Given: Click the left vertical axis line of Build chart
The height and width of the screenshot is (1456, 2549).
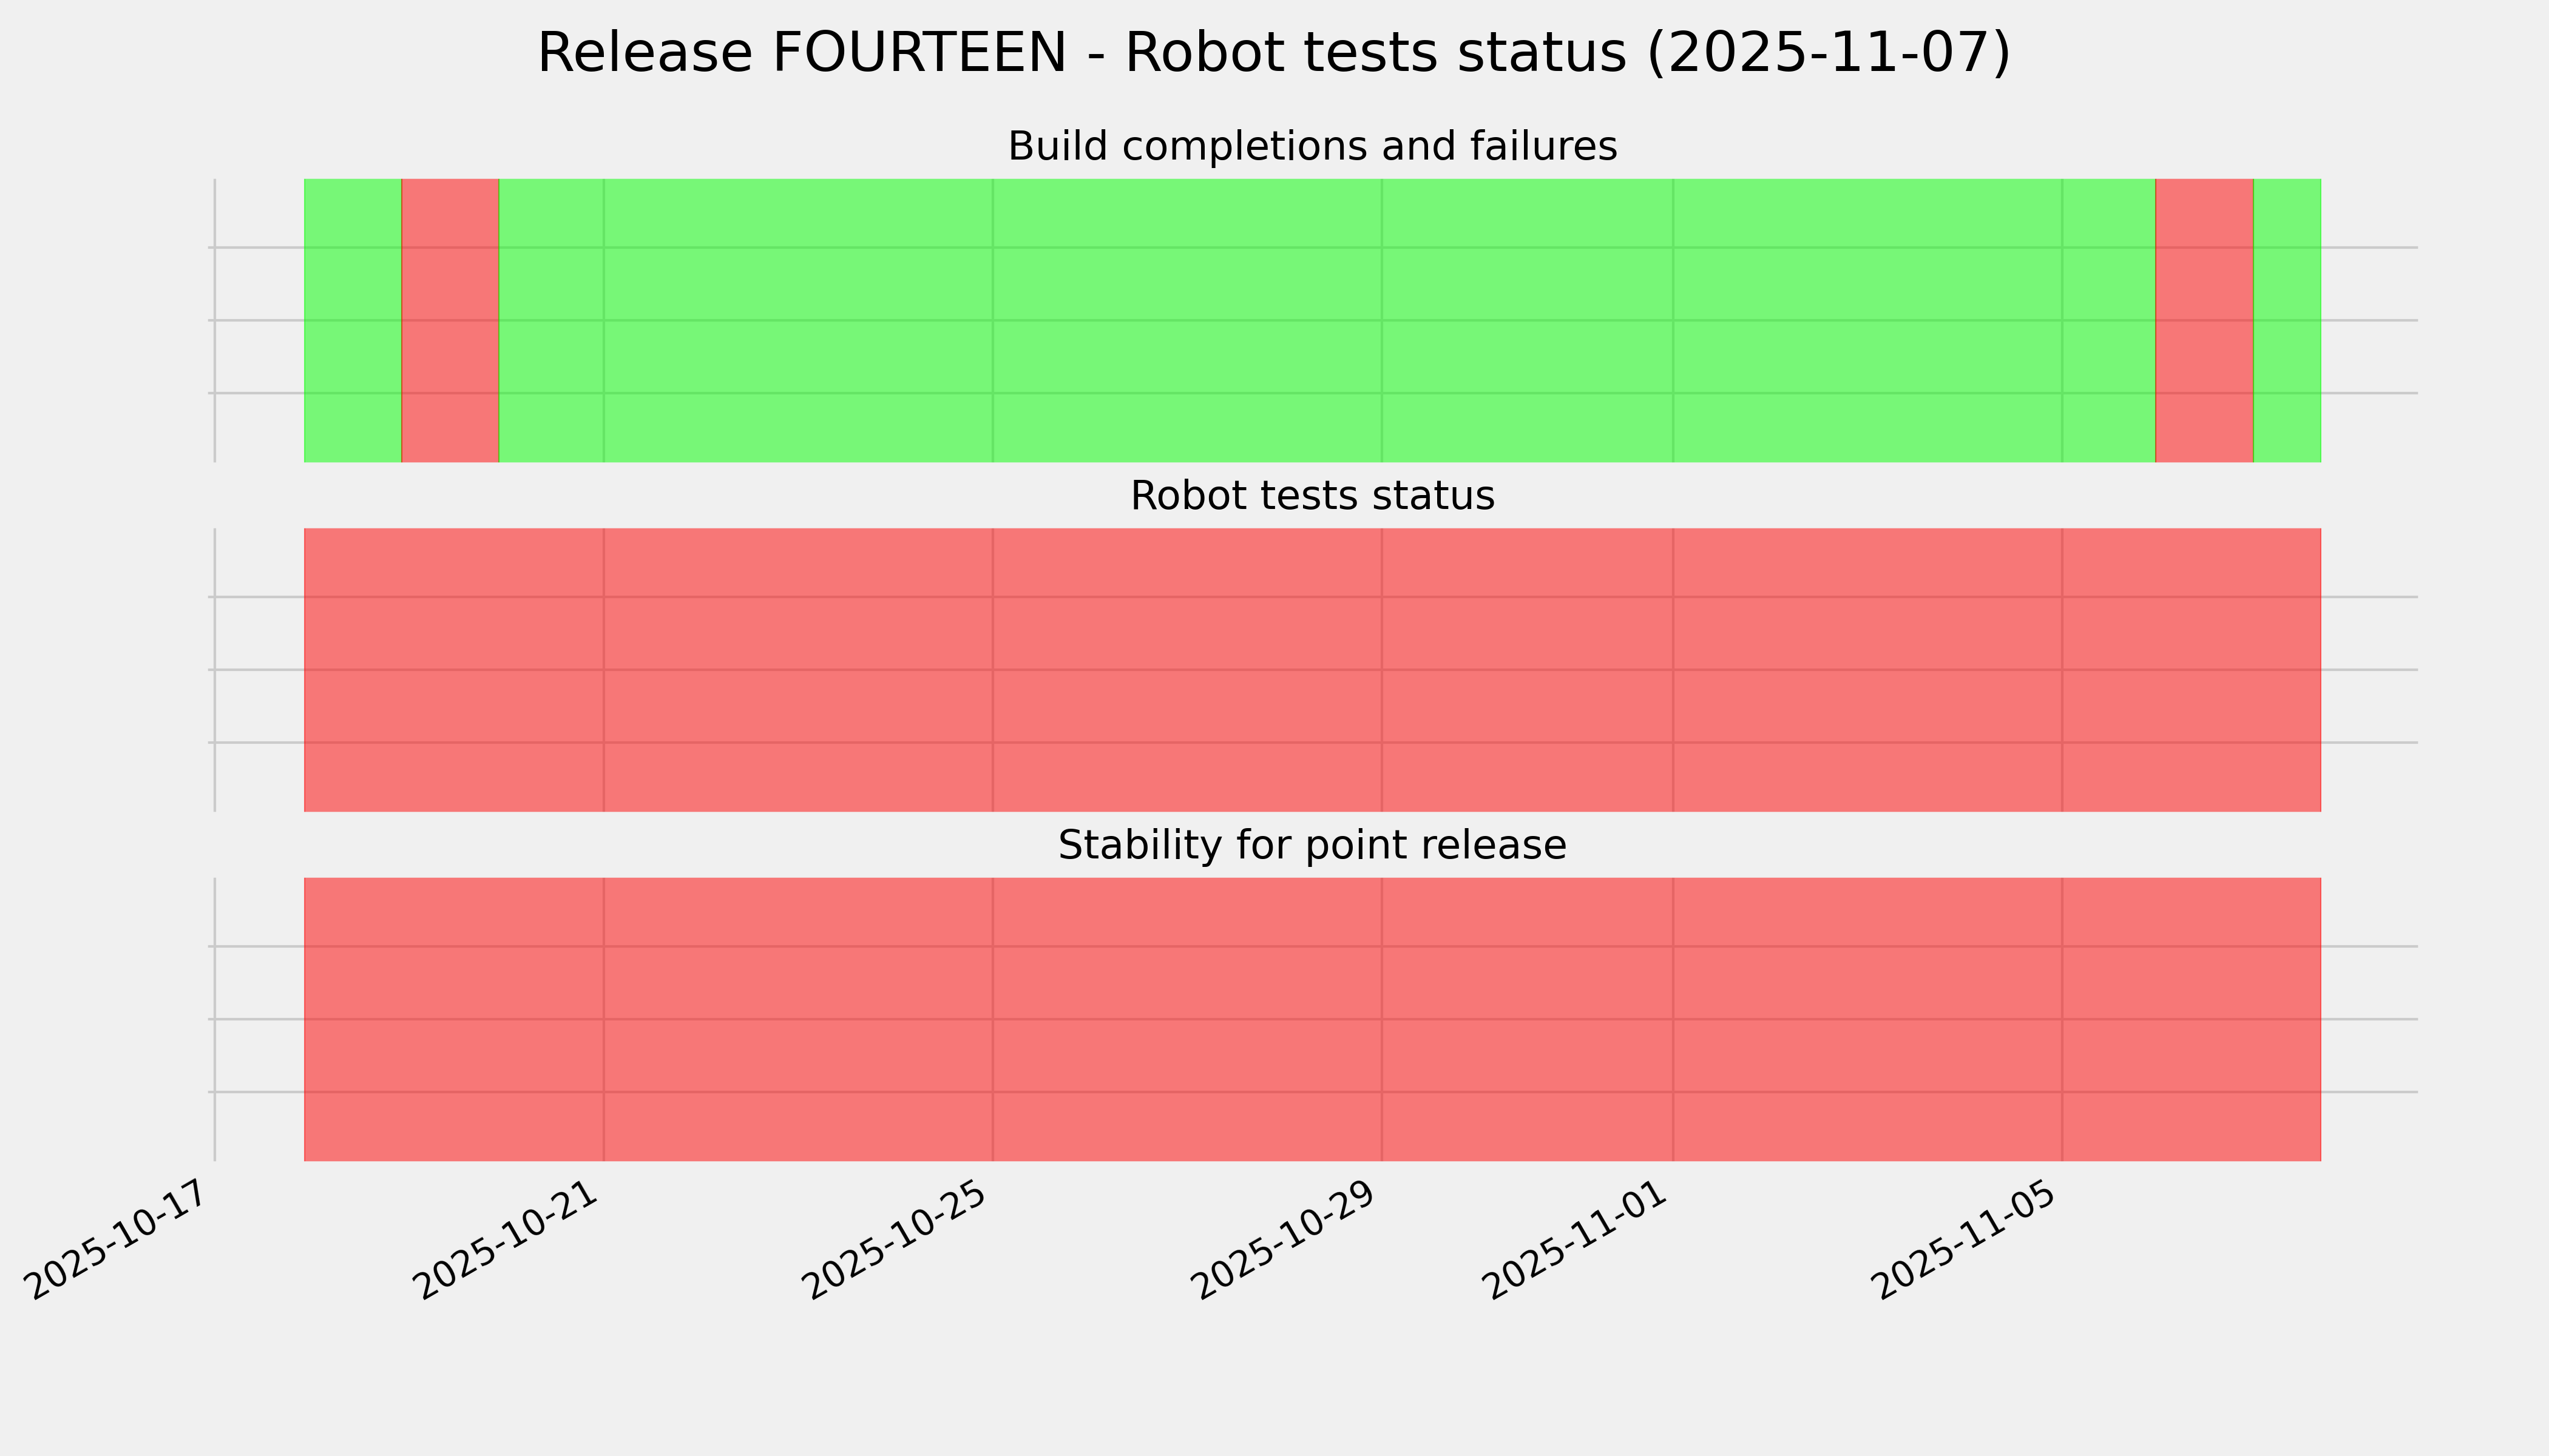Looking at the screenshot, I should [x=215, y=320].
